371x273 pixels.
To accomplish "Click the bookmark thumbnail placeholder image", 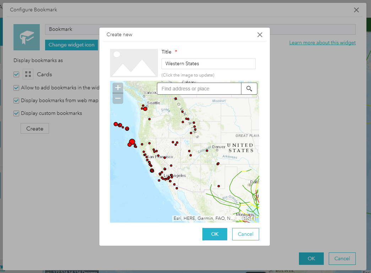I will [134, 63].
